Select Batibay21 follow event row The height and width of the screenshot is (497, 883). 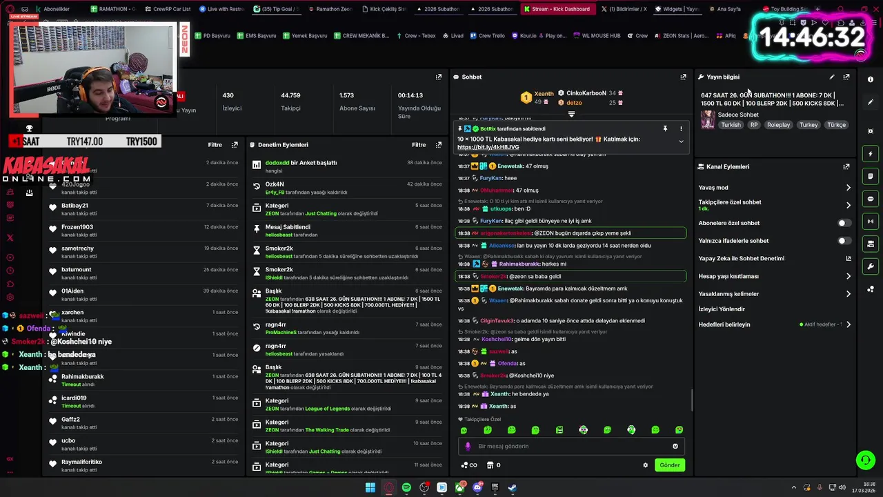pyautogui.click(x=145, y=208)
